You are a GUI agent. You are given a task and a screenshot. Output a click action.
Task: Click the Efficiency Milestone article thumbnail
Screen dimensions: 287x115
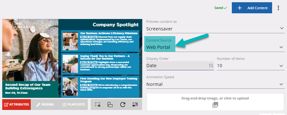70,41
